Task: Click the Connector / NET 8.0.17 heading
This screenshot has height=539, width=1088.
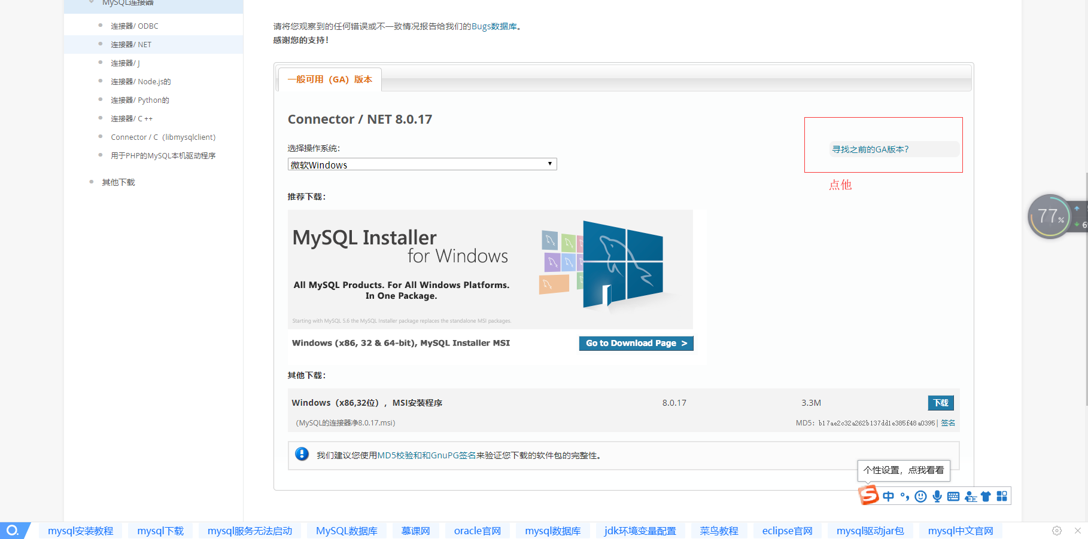Action: (360, 120)
